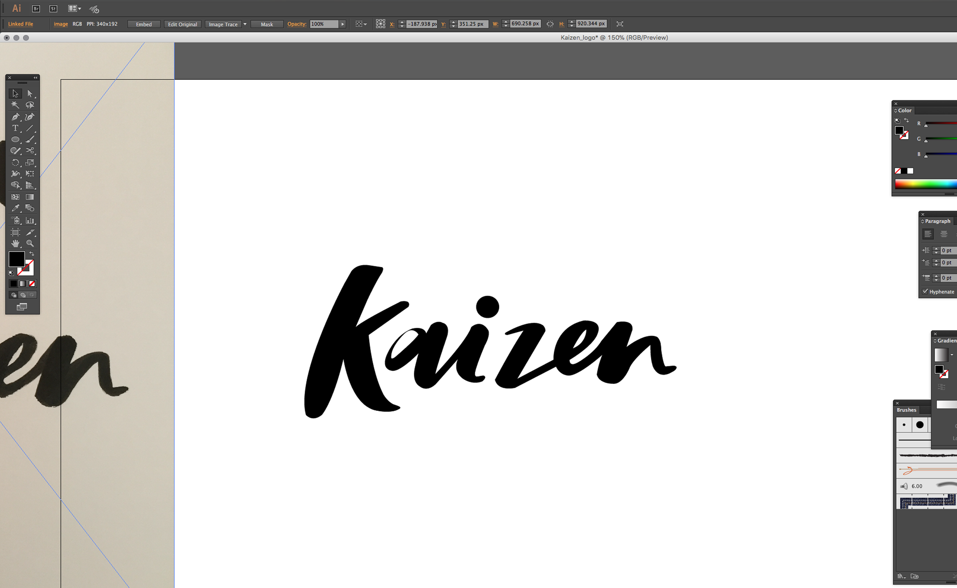Screen dimensions: 957x588
Task: Select the Shape Builder tool
Action: (x=15, y=185)
